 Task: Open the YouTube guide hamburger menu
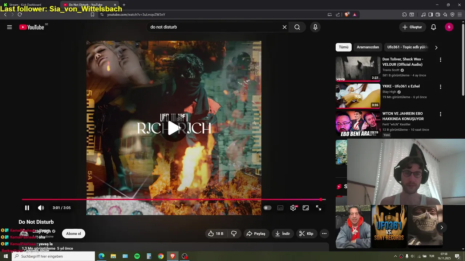(9, 27)
